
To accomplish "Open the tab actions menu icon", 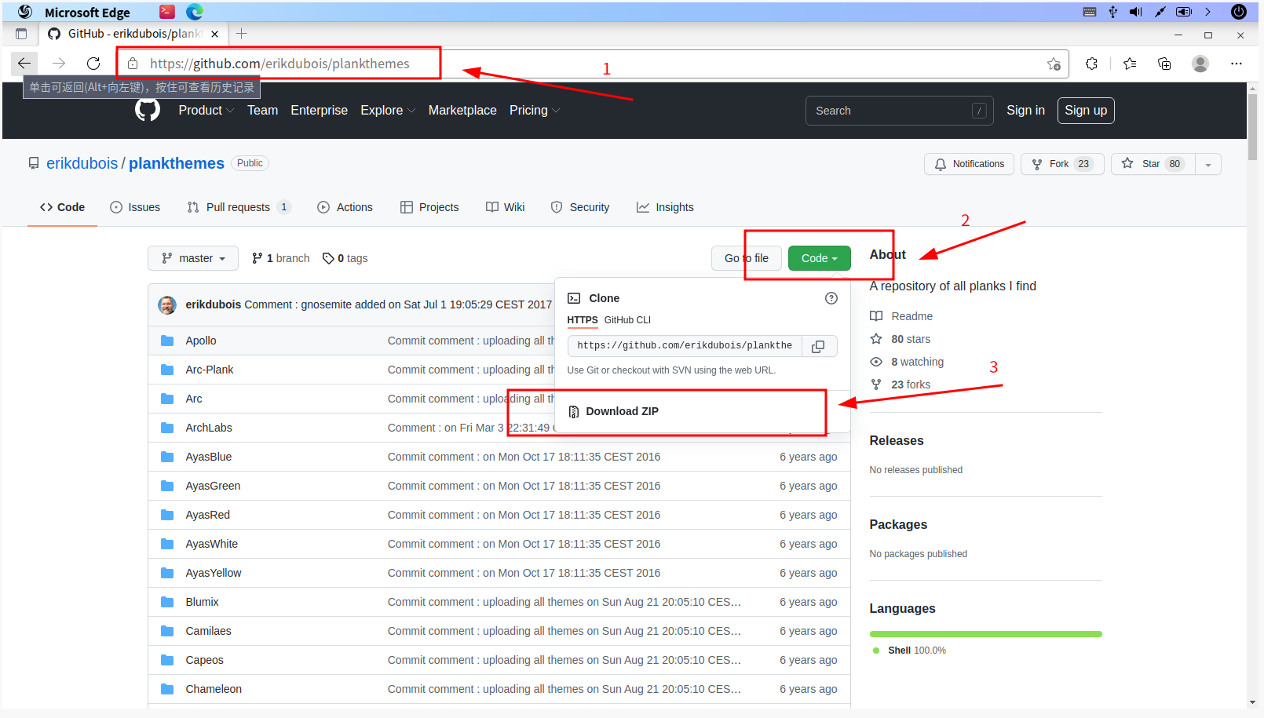I will (x=21, y=34).
